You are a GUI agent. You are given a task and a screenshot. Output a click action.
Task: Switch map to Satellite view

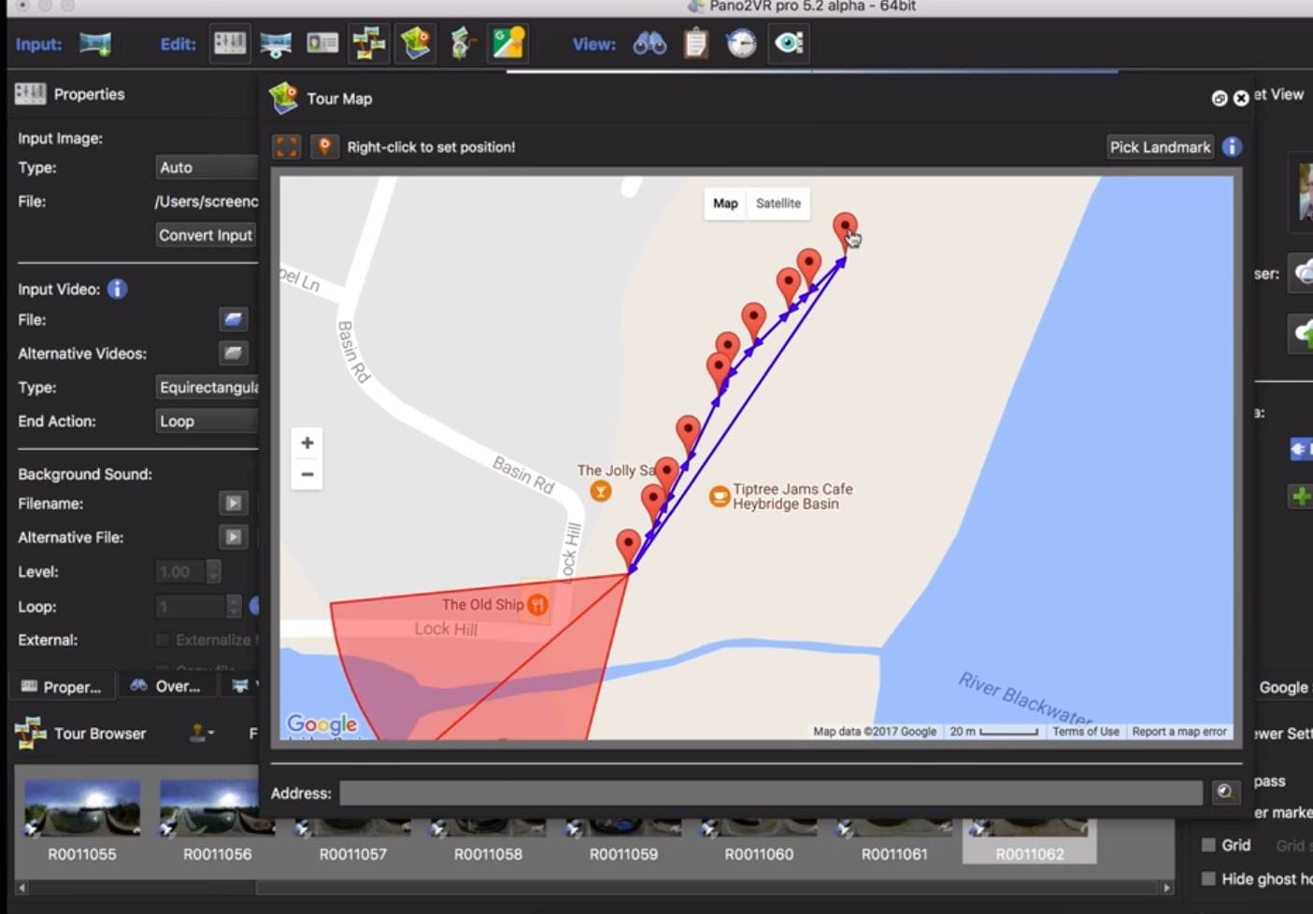[778, 204]
